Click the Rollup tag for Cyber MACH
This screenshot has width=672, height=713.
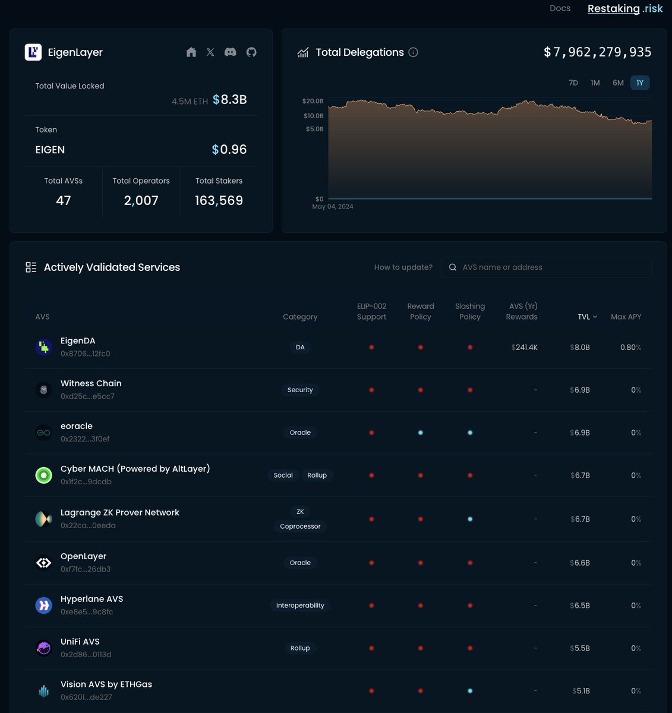(317, 475)
